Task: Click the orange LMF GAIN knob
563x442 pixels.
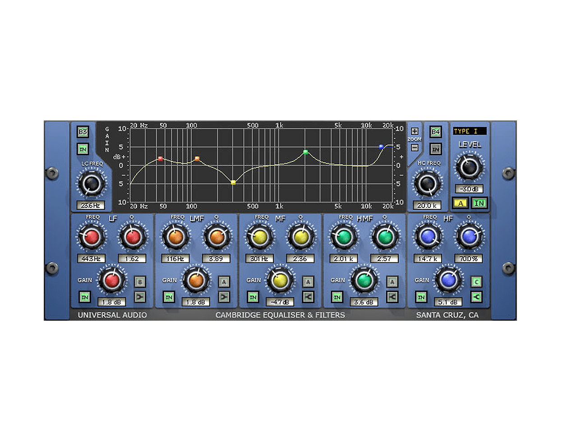Action: [x=196, y=280]
